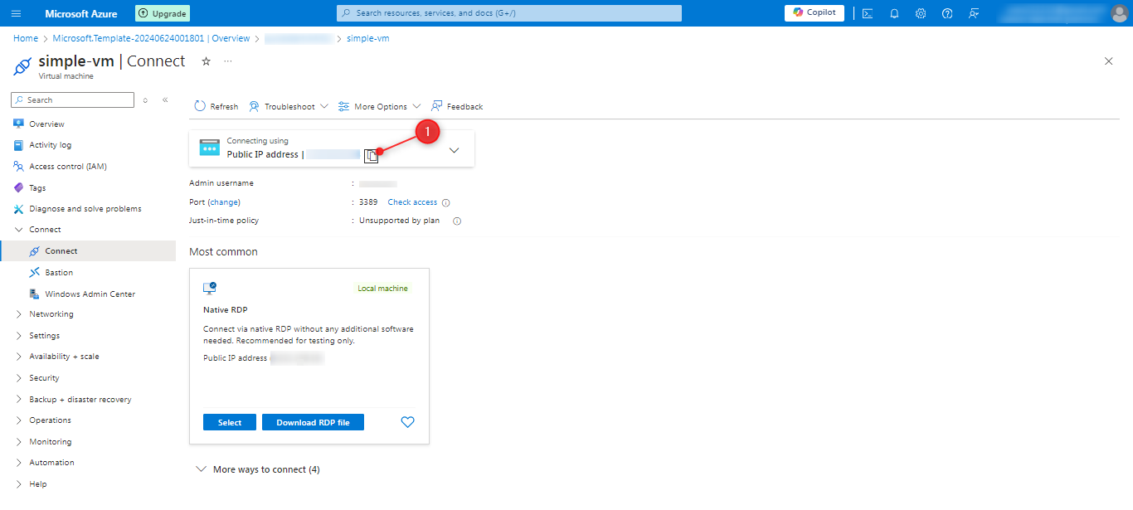Open Cloud Shell from the top bar

pyautogui.click(x=868, y=13)
